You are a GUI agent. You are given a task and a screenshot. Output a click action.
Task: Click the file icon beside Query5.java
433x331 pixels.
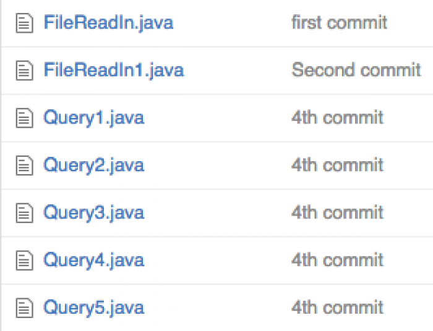click(25, 308)
